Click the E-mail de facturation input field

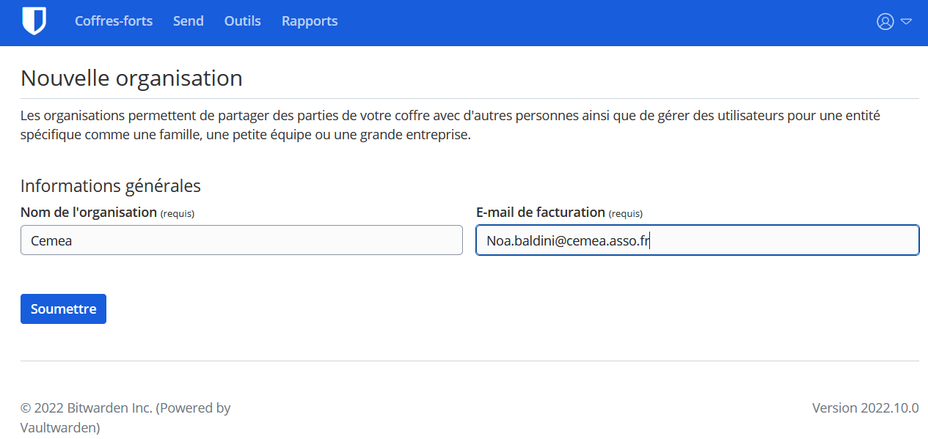(698, 240)
